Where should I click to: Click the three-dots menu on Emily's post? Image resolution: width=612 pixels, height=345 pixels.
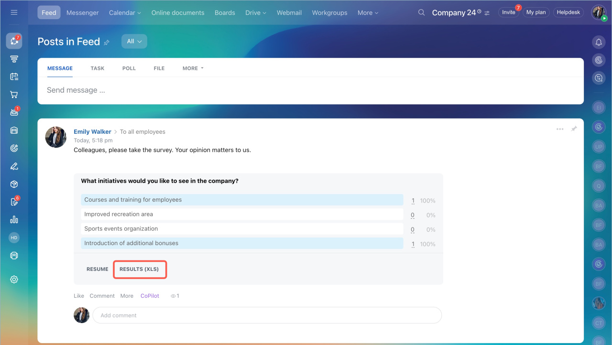point(560,129)
